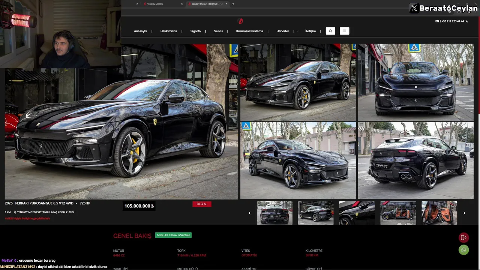Click the OTOMATİK gearbox value
Viewport: 480px width, 270px height.
tap(249, 255)
